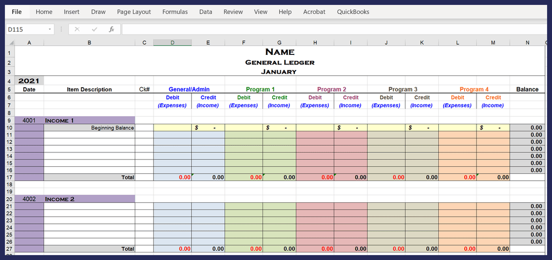The image size is (552, 260).
Task: Select column F header
Action: [244, 43]
